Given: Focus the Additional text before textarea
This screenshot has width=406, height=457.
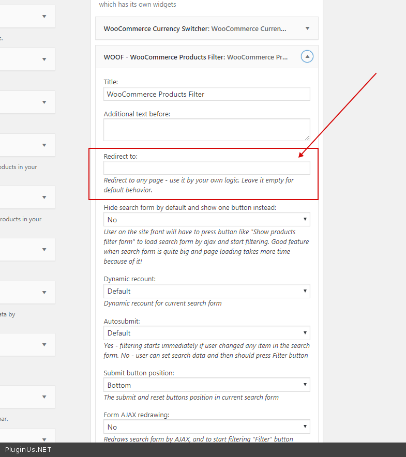Looking at the screenshot, I should pos(206,130).
